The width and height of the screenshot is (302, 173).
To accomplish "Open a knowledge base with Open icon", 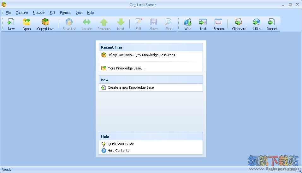I will point(27,24).
